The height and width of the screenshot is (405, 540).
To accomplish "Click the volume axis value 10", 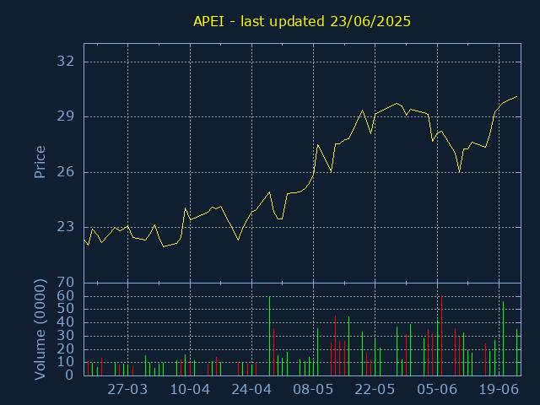I will click(x=66, y=362).
